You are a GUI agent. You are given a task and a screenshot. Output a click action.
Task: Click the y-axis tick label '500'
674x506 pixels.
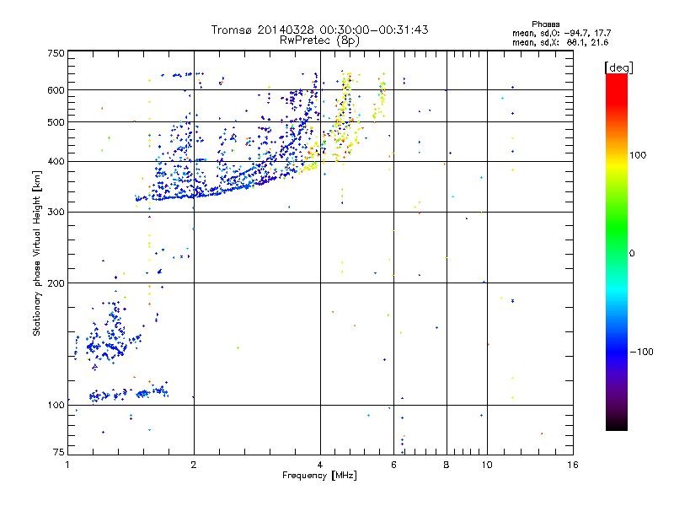coord(56,122)
